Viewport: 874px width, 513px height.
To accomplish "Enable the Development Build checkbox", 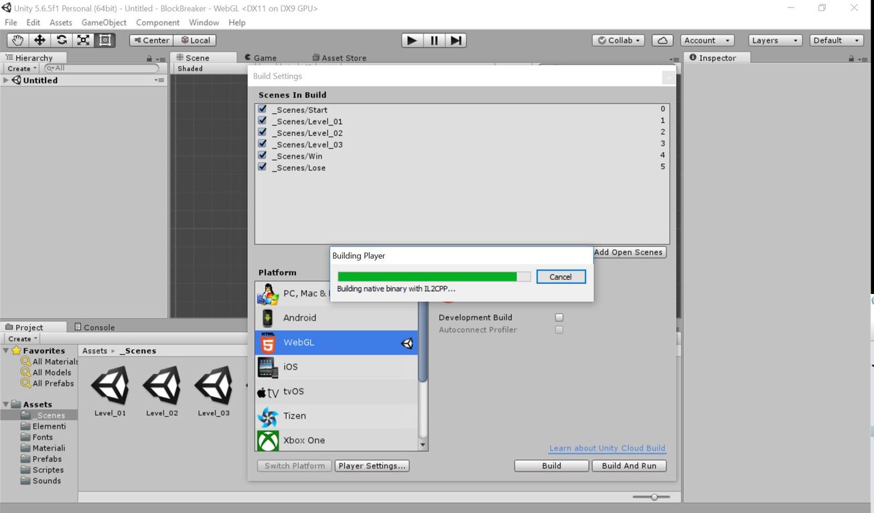I will [x=560, y=317].
